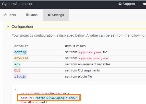Open the Tests tab
The image size is (146, 104).
[10, 15]
